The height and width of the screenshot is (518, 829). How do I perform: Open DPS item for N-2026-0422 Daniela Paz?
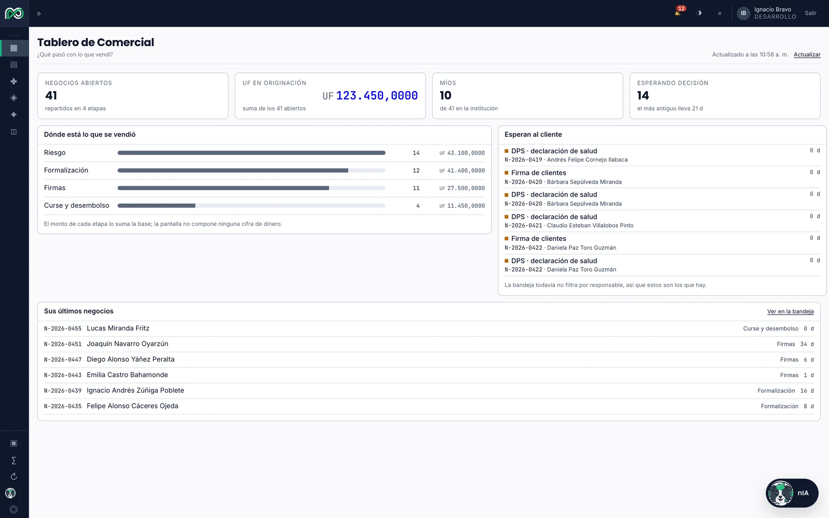pyautogui.click(x=662, y=265)
